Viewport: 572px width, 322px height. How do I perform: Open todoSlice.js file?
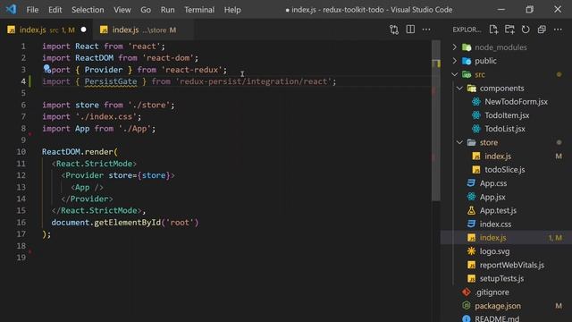504,170
